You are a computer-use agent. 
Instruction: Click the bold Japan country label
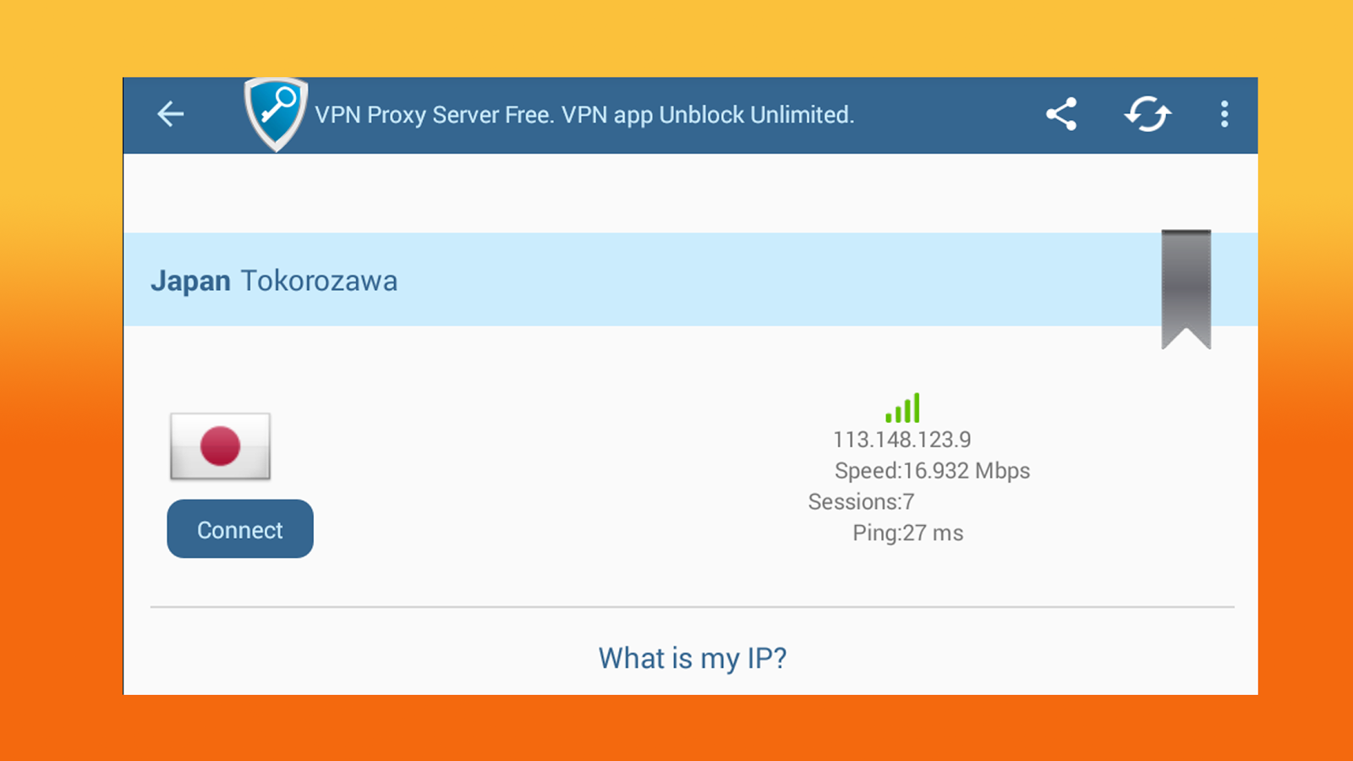coord(190,281)
